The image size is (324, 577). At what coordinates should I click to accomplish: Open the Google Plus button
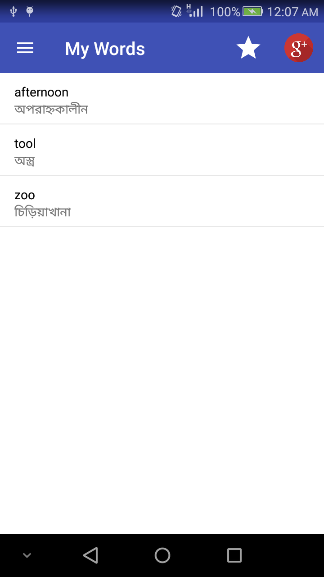299,48
